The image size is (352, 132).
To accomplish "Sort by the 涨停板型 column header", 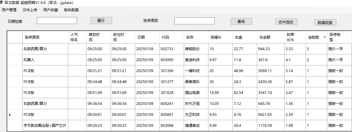I will (x=339, y=37).
